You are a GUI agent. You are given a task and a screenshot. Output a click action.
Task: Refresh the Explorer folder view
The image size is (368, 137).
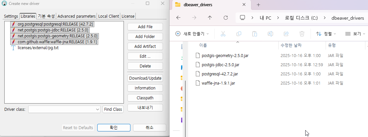coord(226,18)
